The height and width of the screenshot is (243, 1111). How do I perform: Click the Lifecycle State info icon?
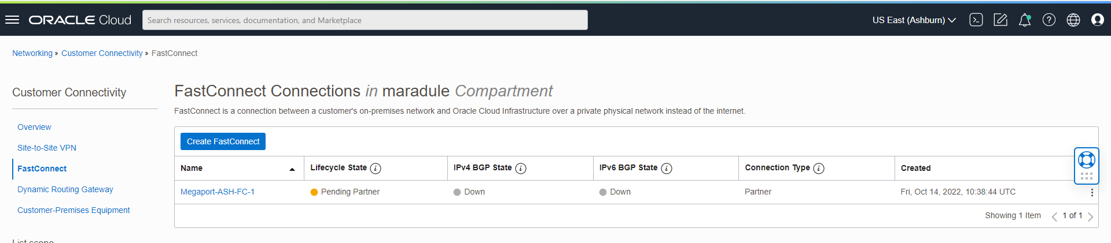coord(376,169)
